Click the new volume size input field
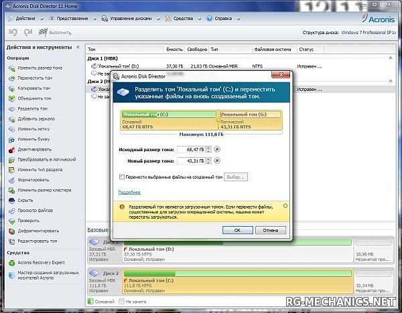This screenshot has width=402, height=313. tap(191, 161)
